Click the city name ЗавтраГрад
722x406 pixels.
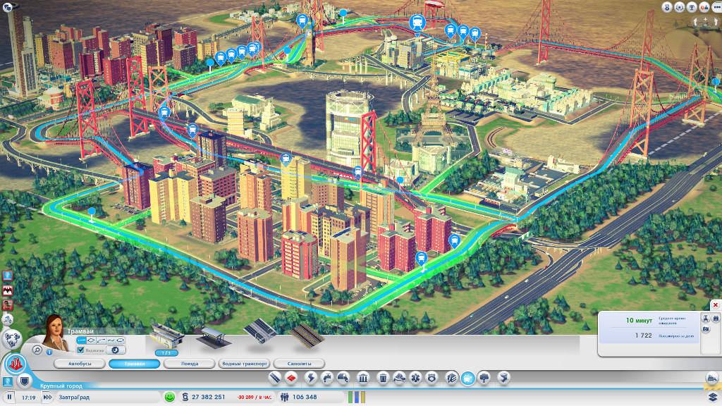tap(74, 398)
